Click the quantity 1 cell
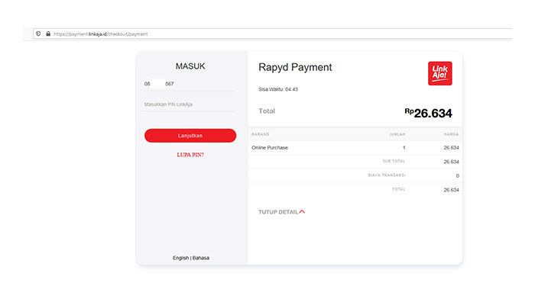Screen dimensions: 535x305 pyautogui.click(x=404, y=148)
